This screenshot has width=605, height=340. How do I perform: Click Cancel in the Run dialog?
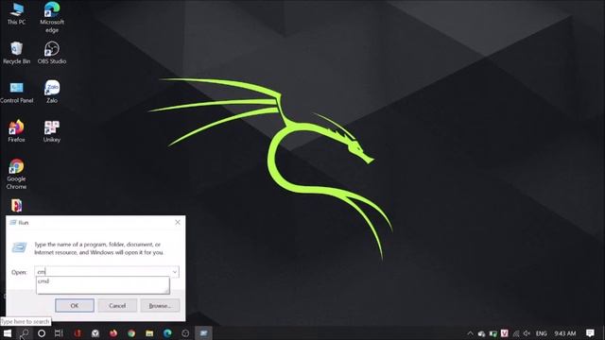pyautogui.click(x=117, y=305)
